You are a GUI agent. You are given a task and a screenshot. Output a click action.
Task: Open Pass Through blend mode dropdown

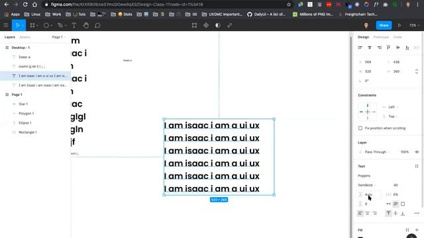coord(377,152)
